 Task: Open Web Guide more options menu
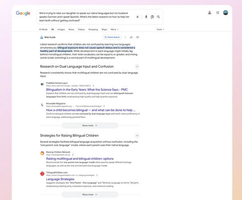pos(125,37)
